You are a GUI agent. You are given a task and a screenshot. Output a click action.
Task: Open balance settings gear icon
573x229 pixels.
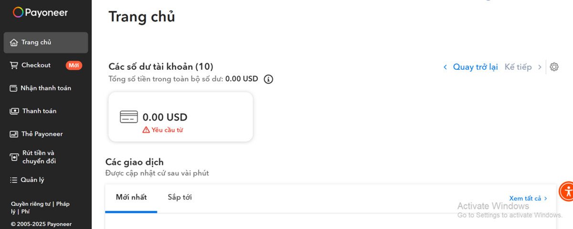point(554,67)
